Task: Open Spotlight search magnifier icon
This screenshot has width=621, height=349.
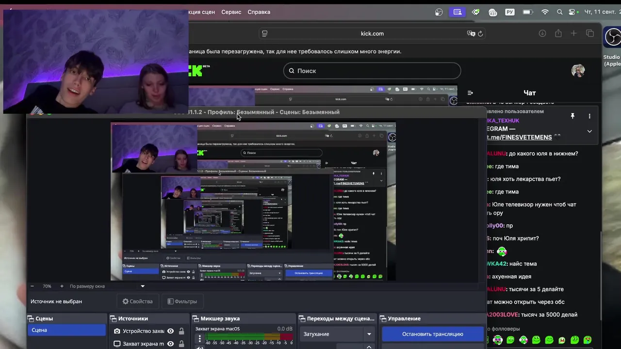Action: [560, 12]
